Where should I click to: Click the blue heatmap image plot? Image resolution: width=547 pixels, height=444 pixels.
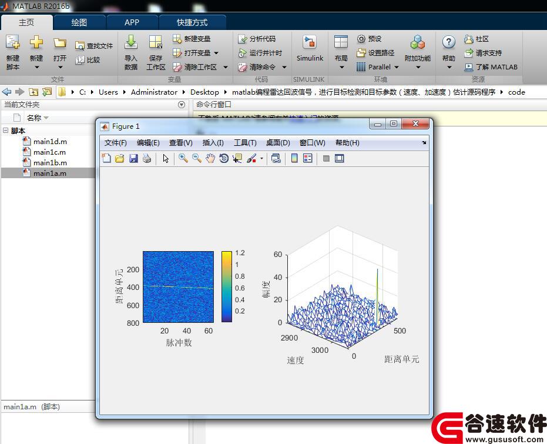pos(178,286)
